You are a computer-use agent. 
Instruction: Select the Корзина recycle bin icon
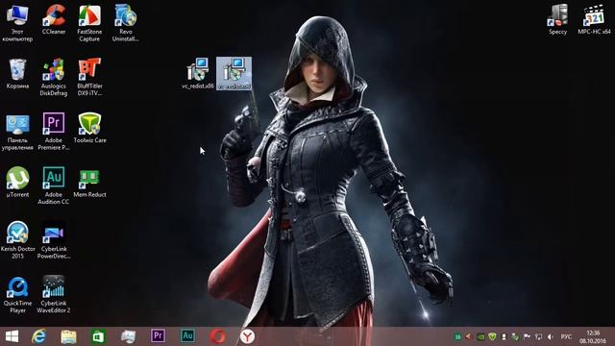17,73
